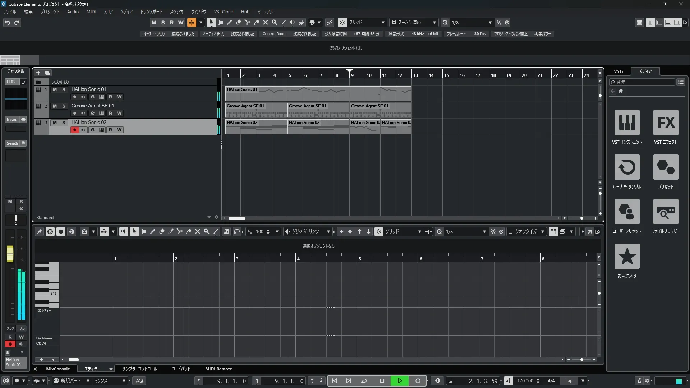Click the Play button in transport bar

pos(400,381)
